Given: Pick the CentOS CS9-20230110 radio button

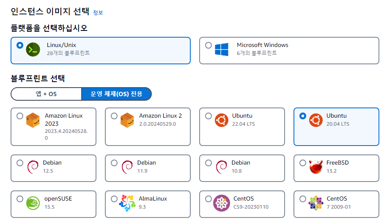Looking at the screenshot, I should coord(208,199).
